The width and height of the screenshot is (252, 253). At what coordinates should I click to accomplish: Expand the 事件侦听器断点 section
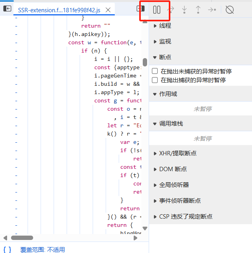tap(180, 201)
